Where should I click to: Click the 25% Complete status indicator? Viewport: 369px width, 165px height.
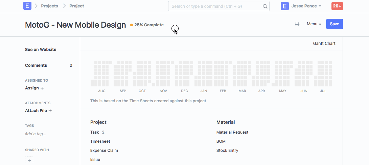pos(147,25)
